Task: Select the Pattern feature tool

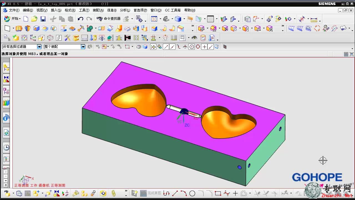Action: pyautogui.click(x=81, y=28)
